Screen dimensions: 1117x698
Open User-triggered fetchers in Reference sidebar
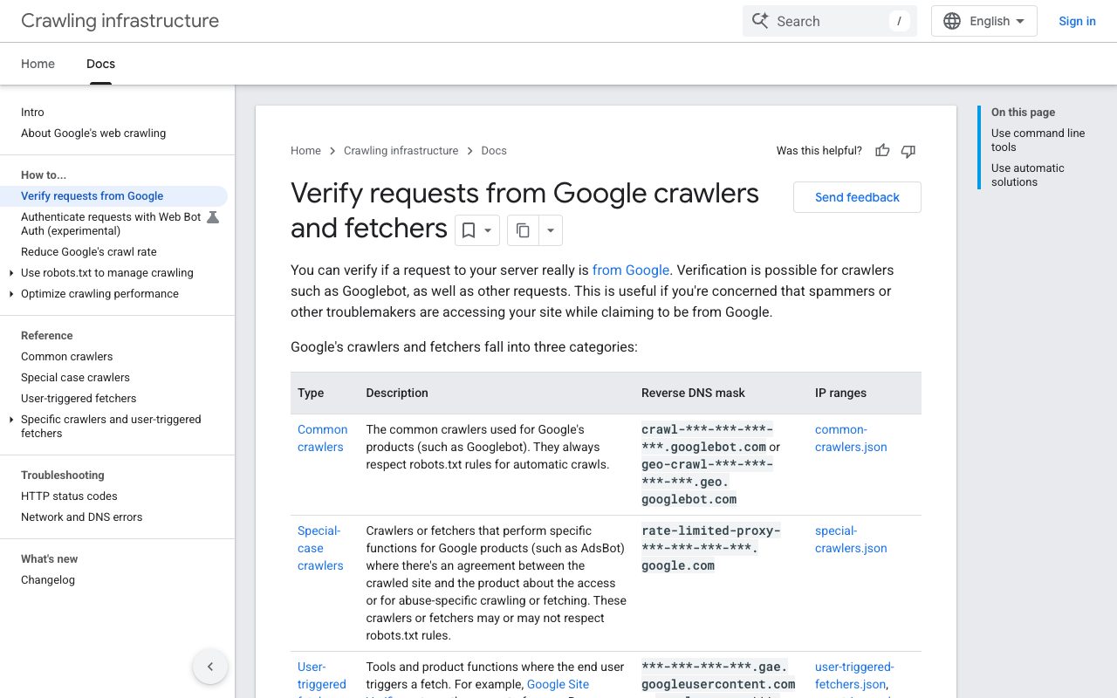point(79,399)
